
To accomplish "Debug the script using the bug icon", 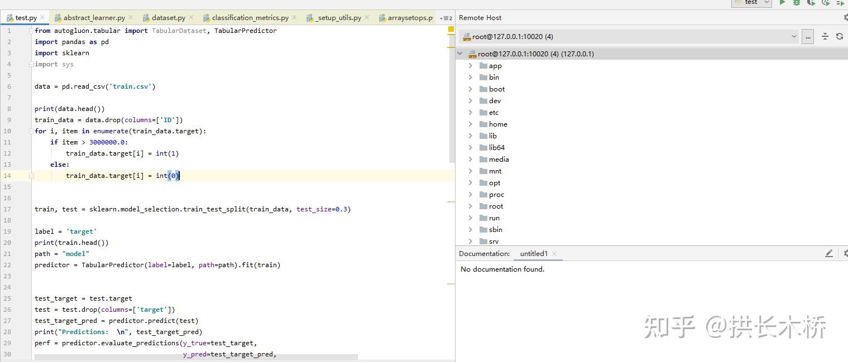I will (797, 4).
